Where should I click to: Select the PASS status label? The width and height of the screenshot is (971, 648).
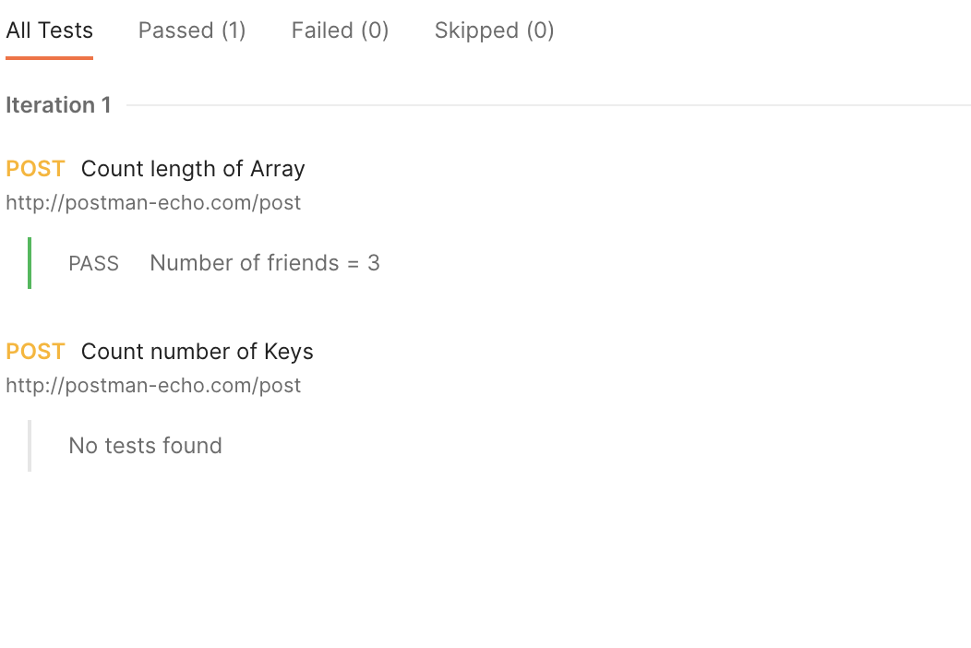pos(93,262)
